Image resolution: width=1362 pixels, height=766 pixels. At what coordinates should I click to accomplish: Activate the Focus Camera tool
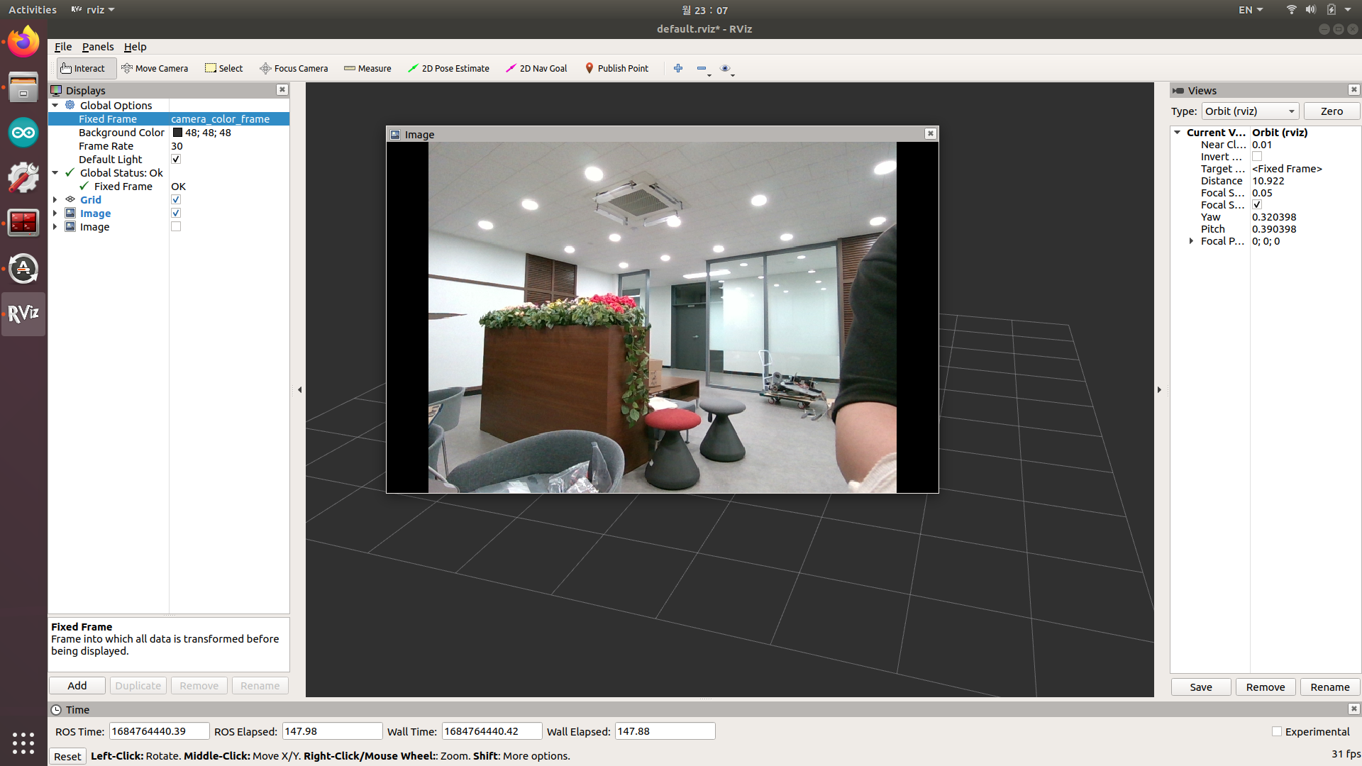click(294, 68)
